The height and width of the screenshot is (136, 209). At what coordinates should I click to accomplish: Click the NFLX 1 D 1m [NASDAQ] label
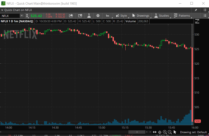[17, 21]
